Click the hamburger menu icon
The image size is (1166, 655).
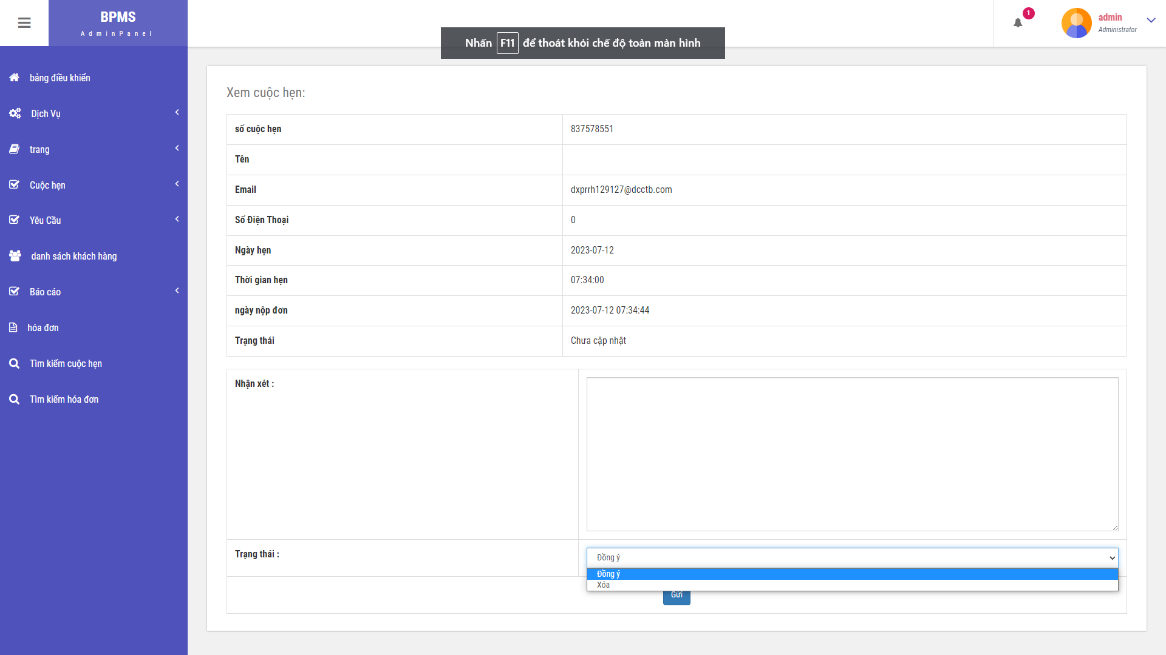tap(24, 23)
